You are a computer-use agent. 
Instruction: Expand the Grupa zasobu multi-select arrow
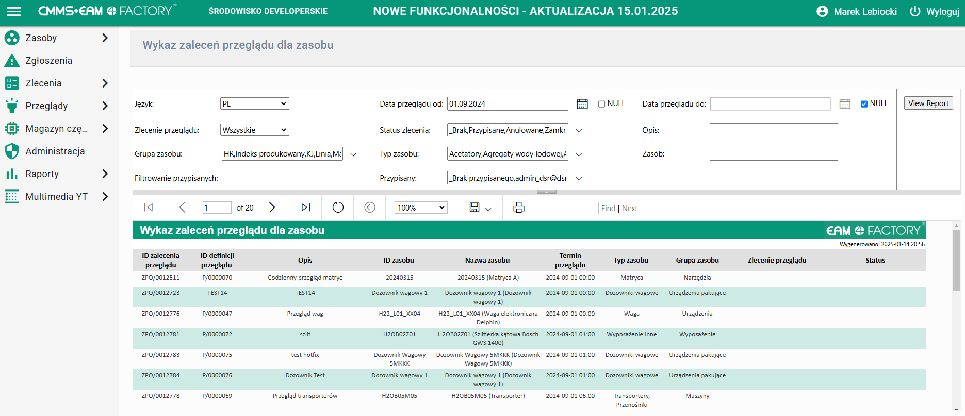(x=353, y=154)
